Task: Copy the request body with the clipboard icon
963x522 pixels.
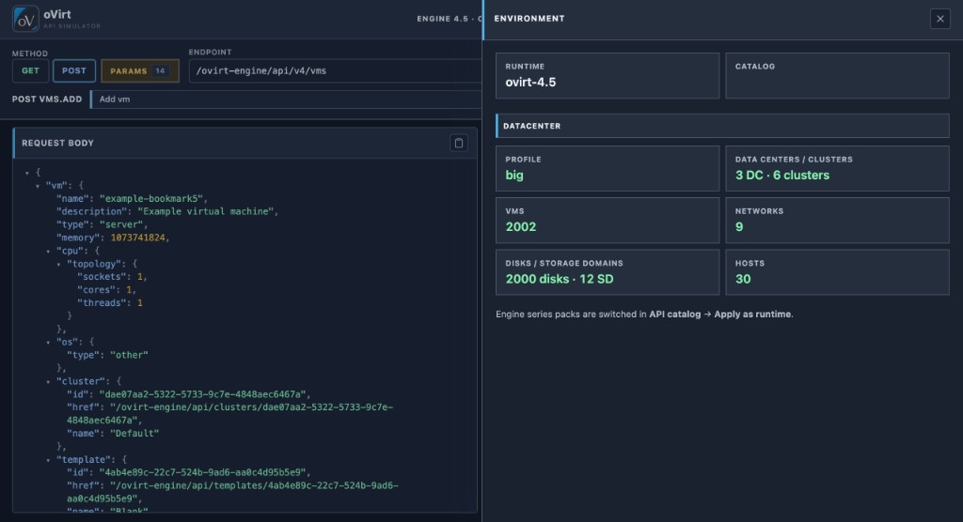Action: (459, 143)
